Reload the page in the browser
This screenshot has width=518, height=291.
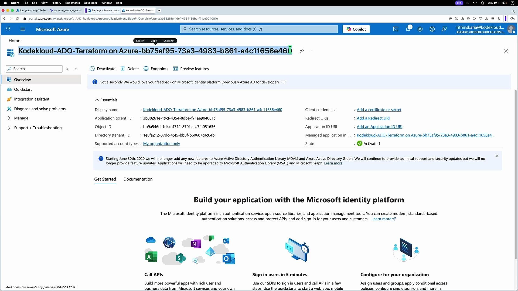[x=17, y=19]
